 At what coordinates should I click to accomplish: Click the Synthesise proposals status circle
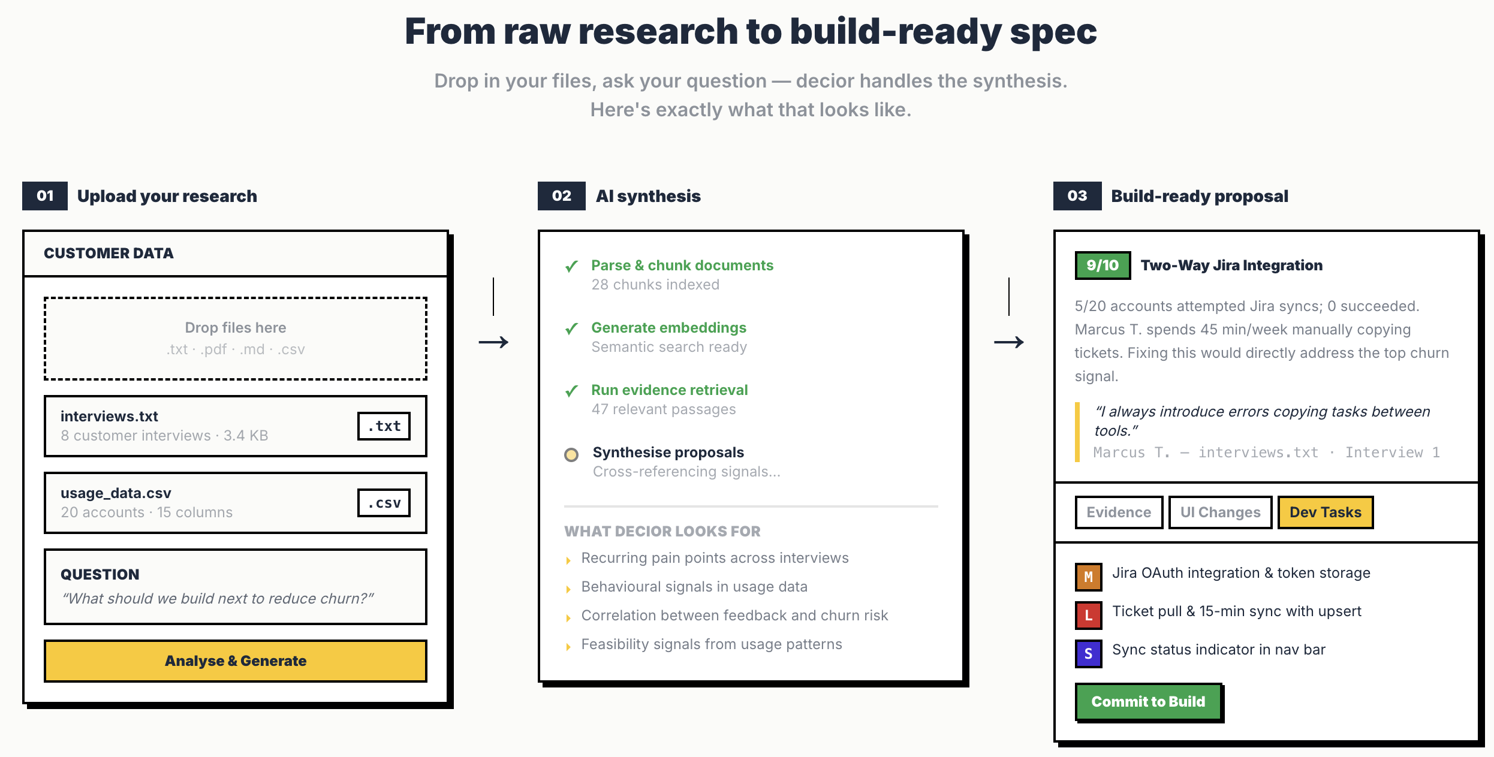coord(571,454)
